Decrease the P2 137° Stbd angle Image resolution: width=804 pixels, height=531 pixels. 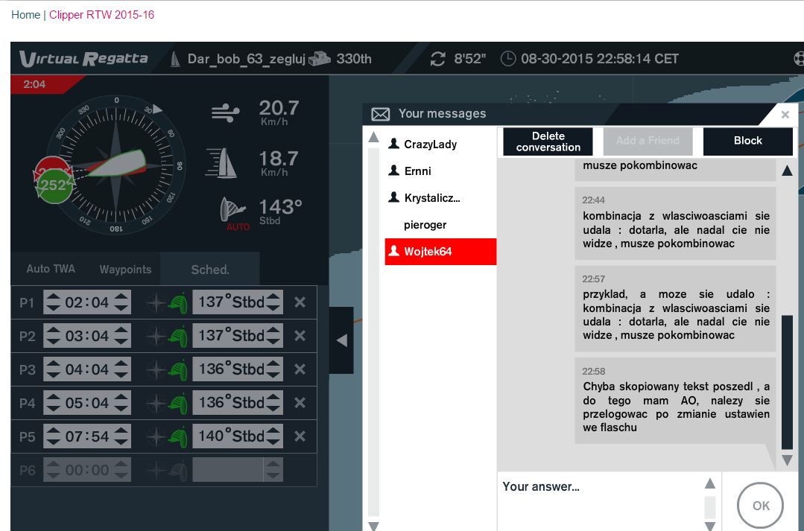coord(273,341)
